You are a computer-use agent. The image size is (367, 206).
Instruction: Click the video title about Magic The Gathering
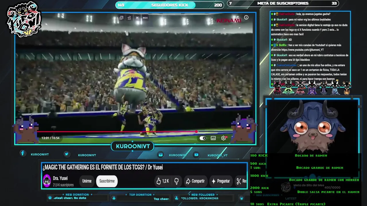pos(103,167)
